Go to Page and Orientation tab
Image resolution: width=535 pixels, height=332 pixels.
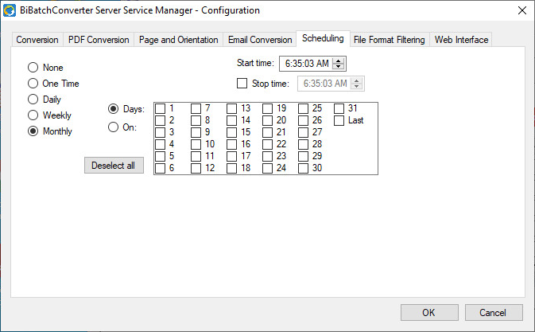tap(178, 40)
